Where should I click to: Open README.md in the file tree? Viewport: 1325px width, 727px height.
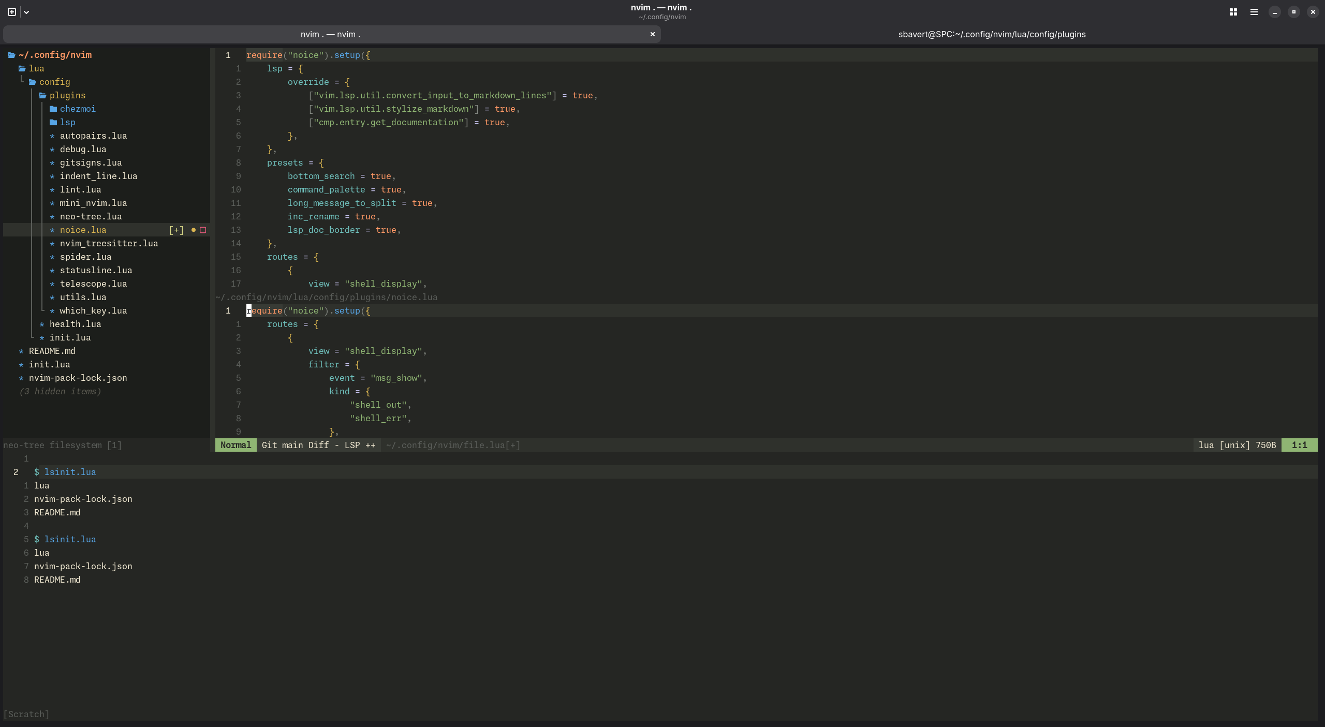click(x=52, y=351)
